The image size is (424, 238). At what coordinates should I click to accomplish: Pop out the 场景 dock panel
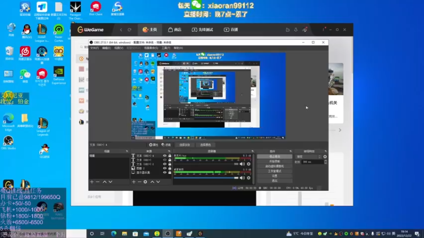[127, 151]
